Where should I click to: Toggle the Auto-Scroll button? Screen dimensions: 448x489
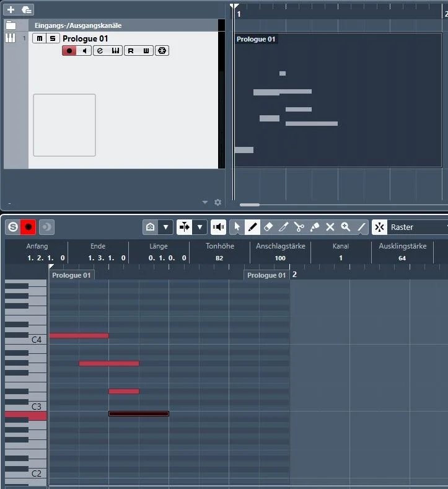pyautogui.click(x=185, y=227)
